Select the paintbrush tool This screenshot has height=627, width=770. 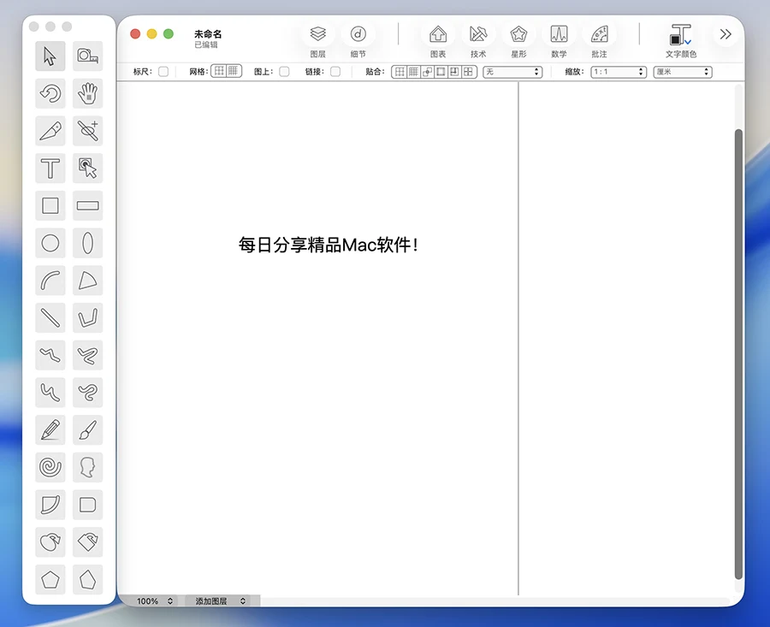[87, 429]
